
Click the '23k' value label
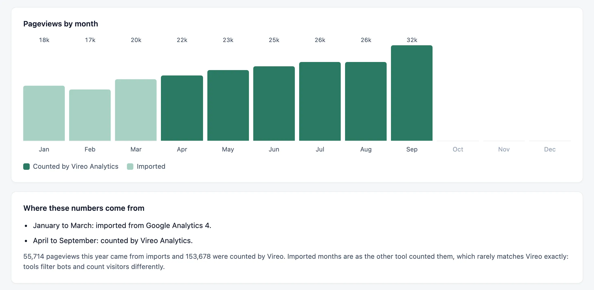coord(228,40)
